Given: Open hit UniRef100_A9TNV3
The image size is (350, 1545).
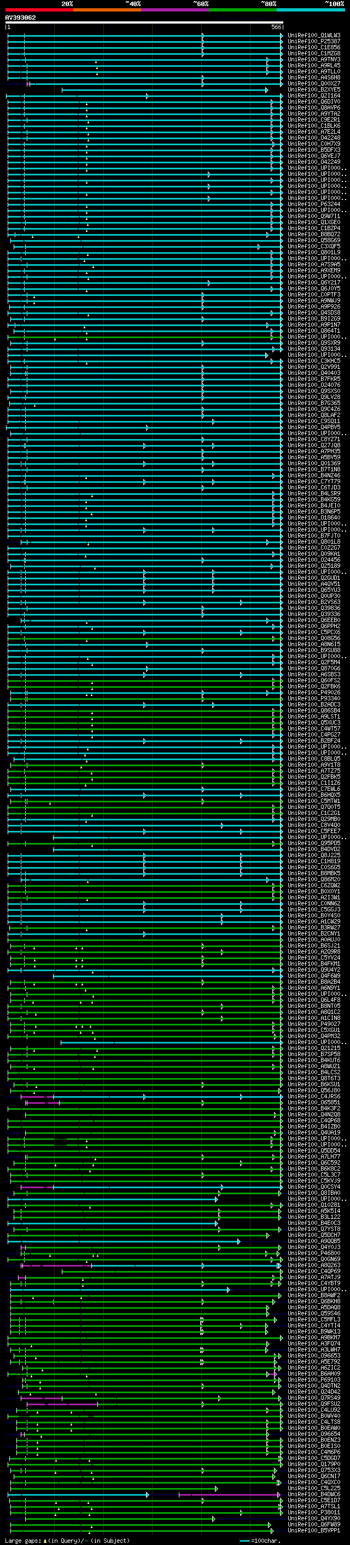Looking at the screenshot, I should 314,59.
